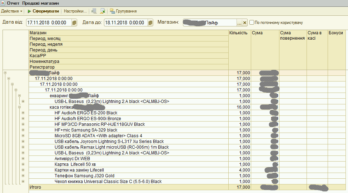Screen dimensions: 348x193
Task: Collapse the каса готівка group
Action: [x=20, y=107]
